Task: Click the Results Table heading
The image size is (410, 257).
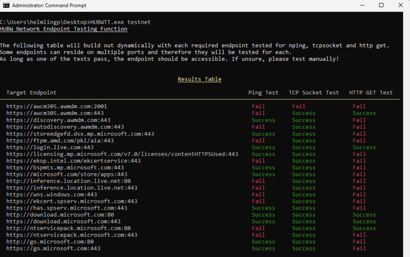Action: pos(199,79)
